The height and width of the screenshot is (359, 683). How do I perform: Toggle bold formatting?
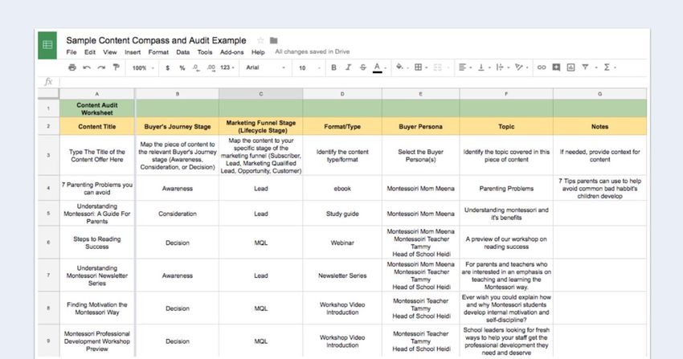pos(333,67)
